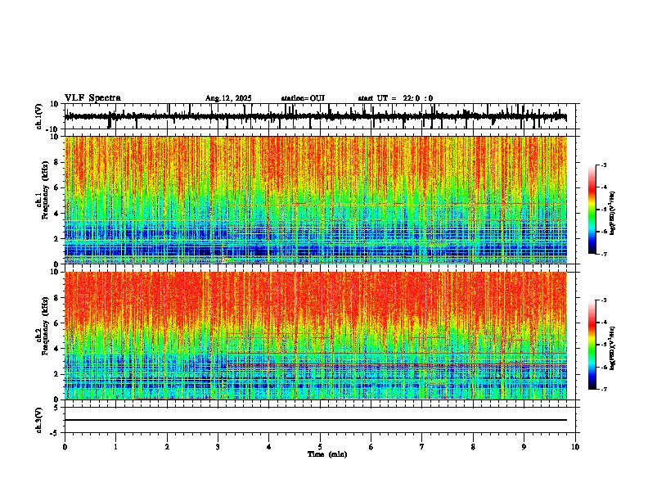The width and height of the screenshot is (648, 501).
Task: Click the time axis tick label 7
Action: pos(422,447)
